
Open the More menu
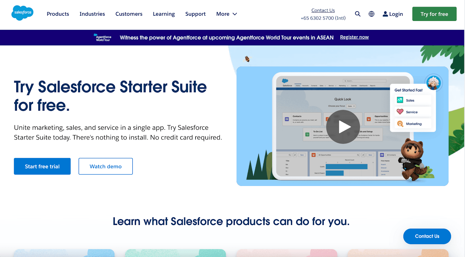[x=227, y=14]
